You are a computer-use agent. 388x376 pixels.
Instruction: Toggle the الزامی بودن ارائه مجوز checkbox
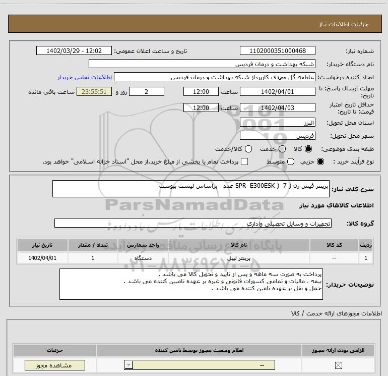point(338,365)
